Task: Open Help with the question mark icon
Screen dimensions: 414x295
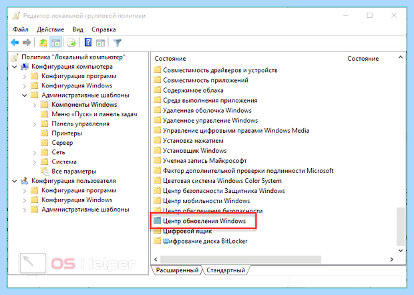Action: point(88,42)
